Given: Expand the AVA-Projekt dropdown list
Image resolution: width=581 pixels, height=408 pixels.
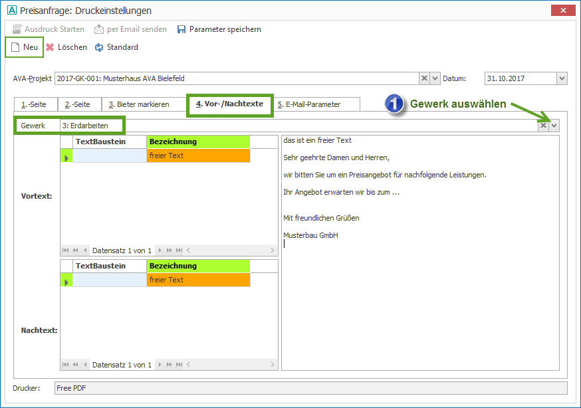Looking at the screenshot, I should [x=435, y=78].
